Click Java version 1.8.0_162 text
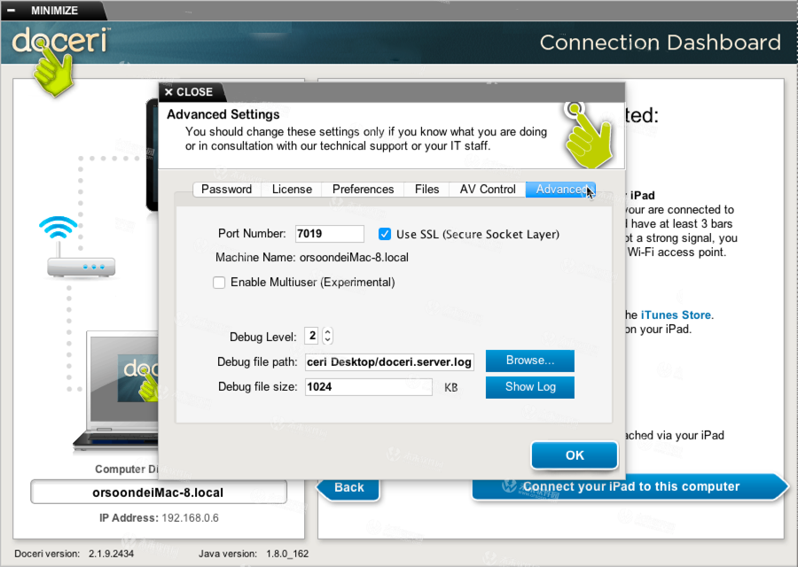798x567 pixels. point(254,554)
